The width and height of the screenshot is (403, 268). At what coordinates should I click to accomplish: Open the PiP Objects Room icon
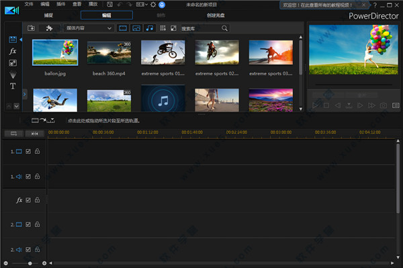13,63
